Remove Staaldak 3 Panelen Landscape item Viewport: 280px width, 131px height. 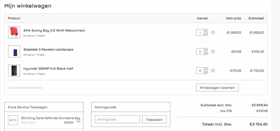tap(213, 52)
